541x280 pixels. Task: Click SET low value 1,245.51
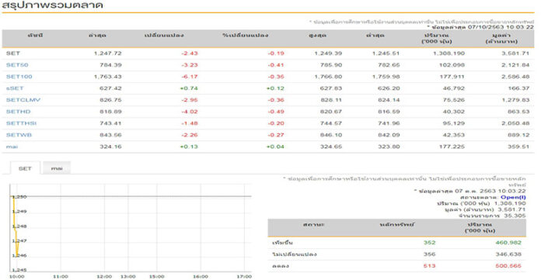click(x=386, y=53)
